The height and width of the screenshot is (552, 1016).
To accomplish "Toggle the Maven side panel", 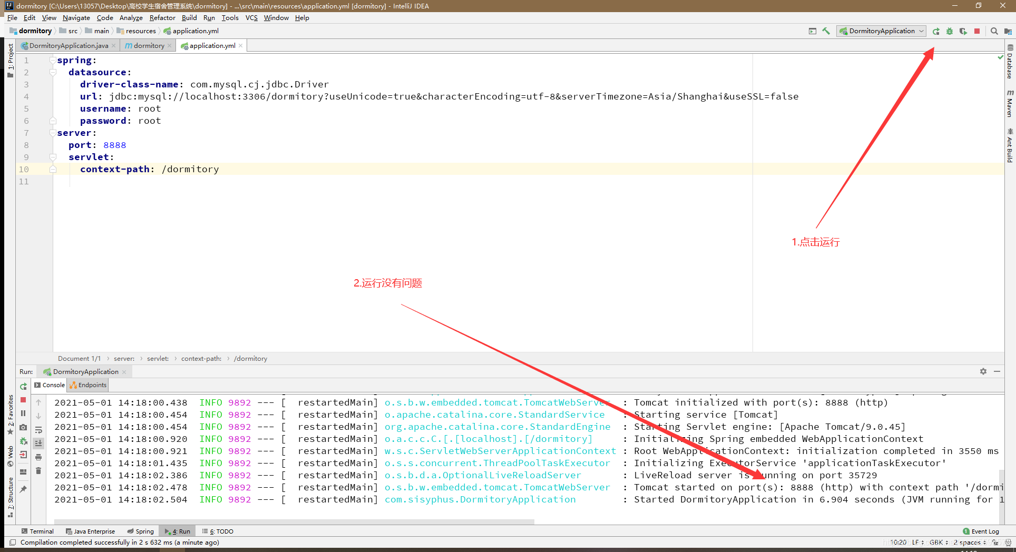I will point(1010,103).
